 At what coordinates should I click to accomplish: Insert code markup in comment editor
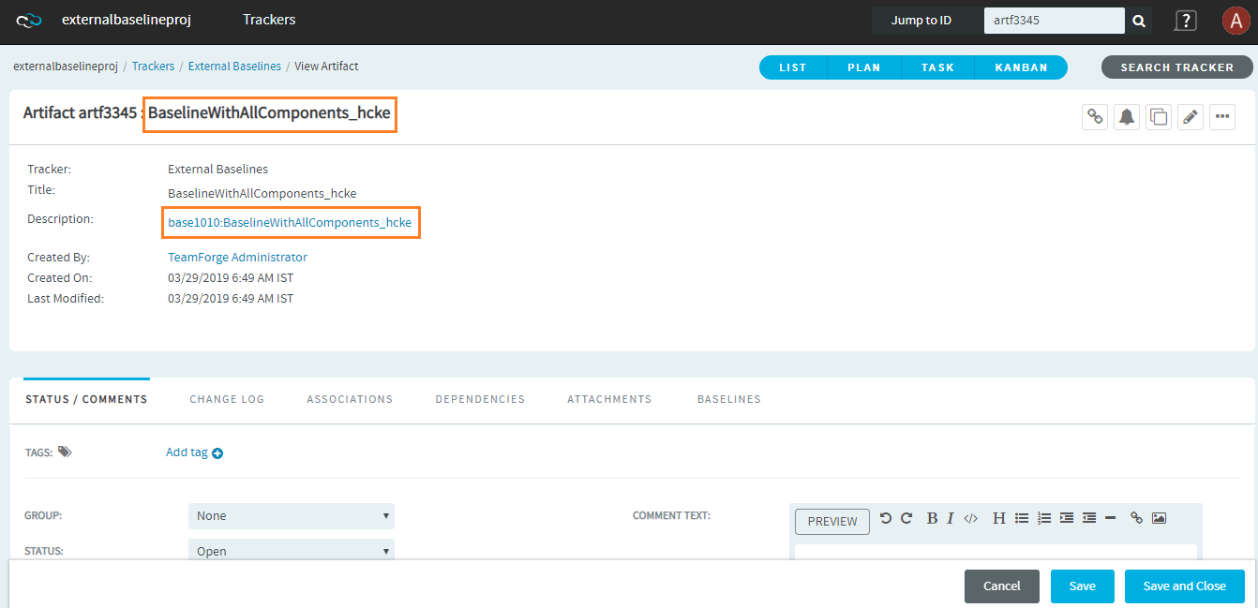click(x=971, y=518)
